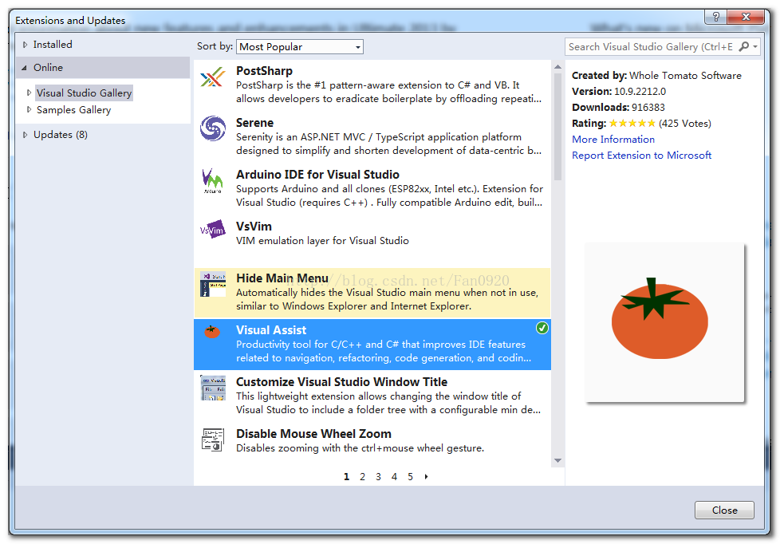Viewport: 780px width, 544px height.
Task: Go to results page 5
Action: (x=410, y=477)
